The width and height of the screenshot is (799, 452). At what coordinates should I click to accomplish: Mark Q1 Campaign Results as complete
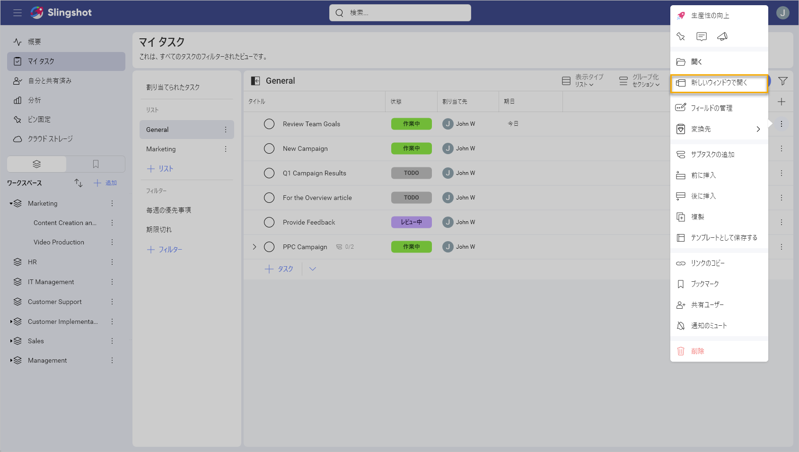tap(269, 173)
